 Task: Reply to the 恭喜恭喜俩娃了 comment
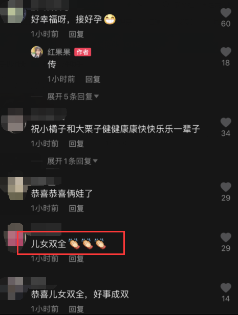76,208
